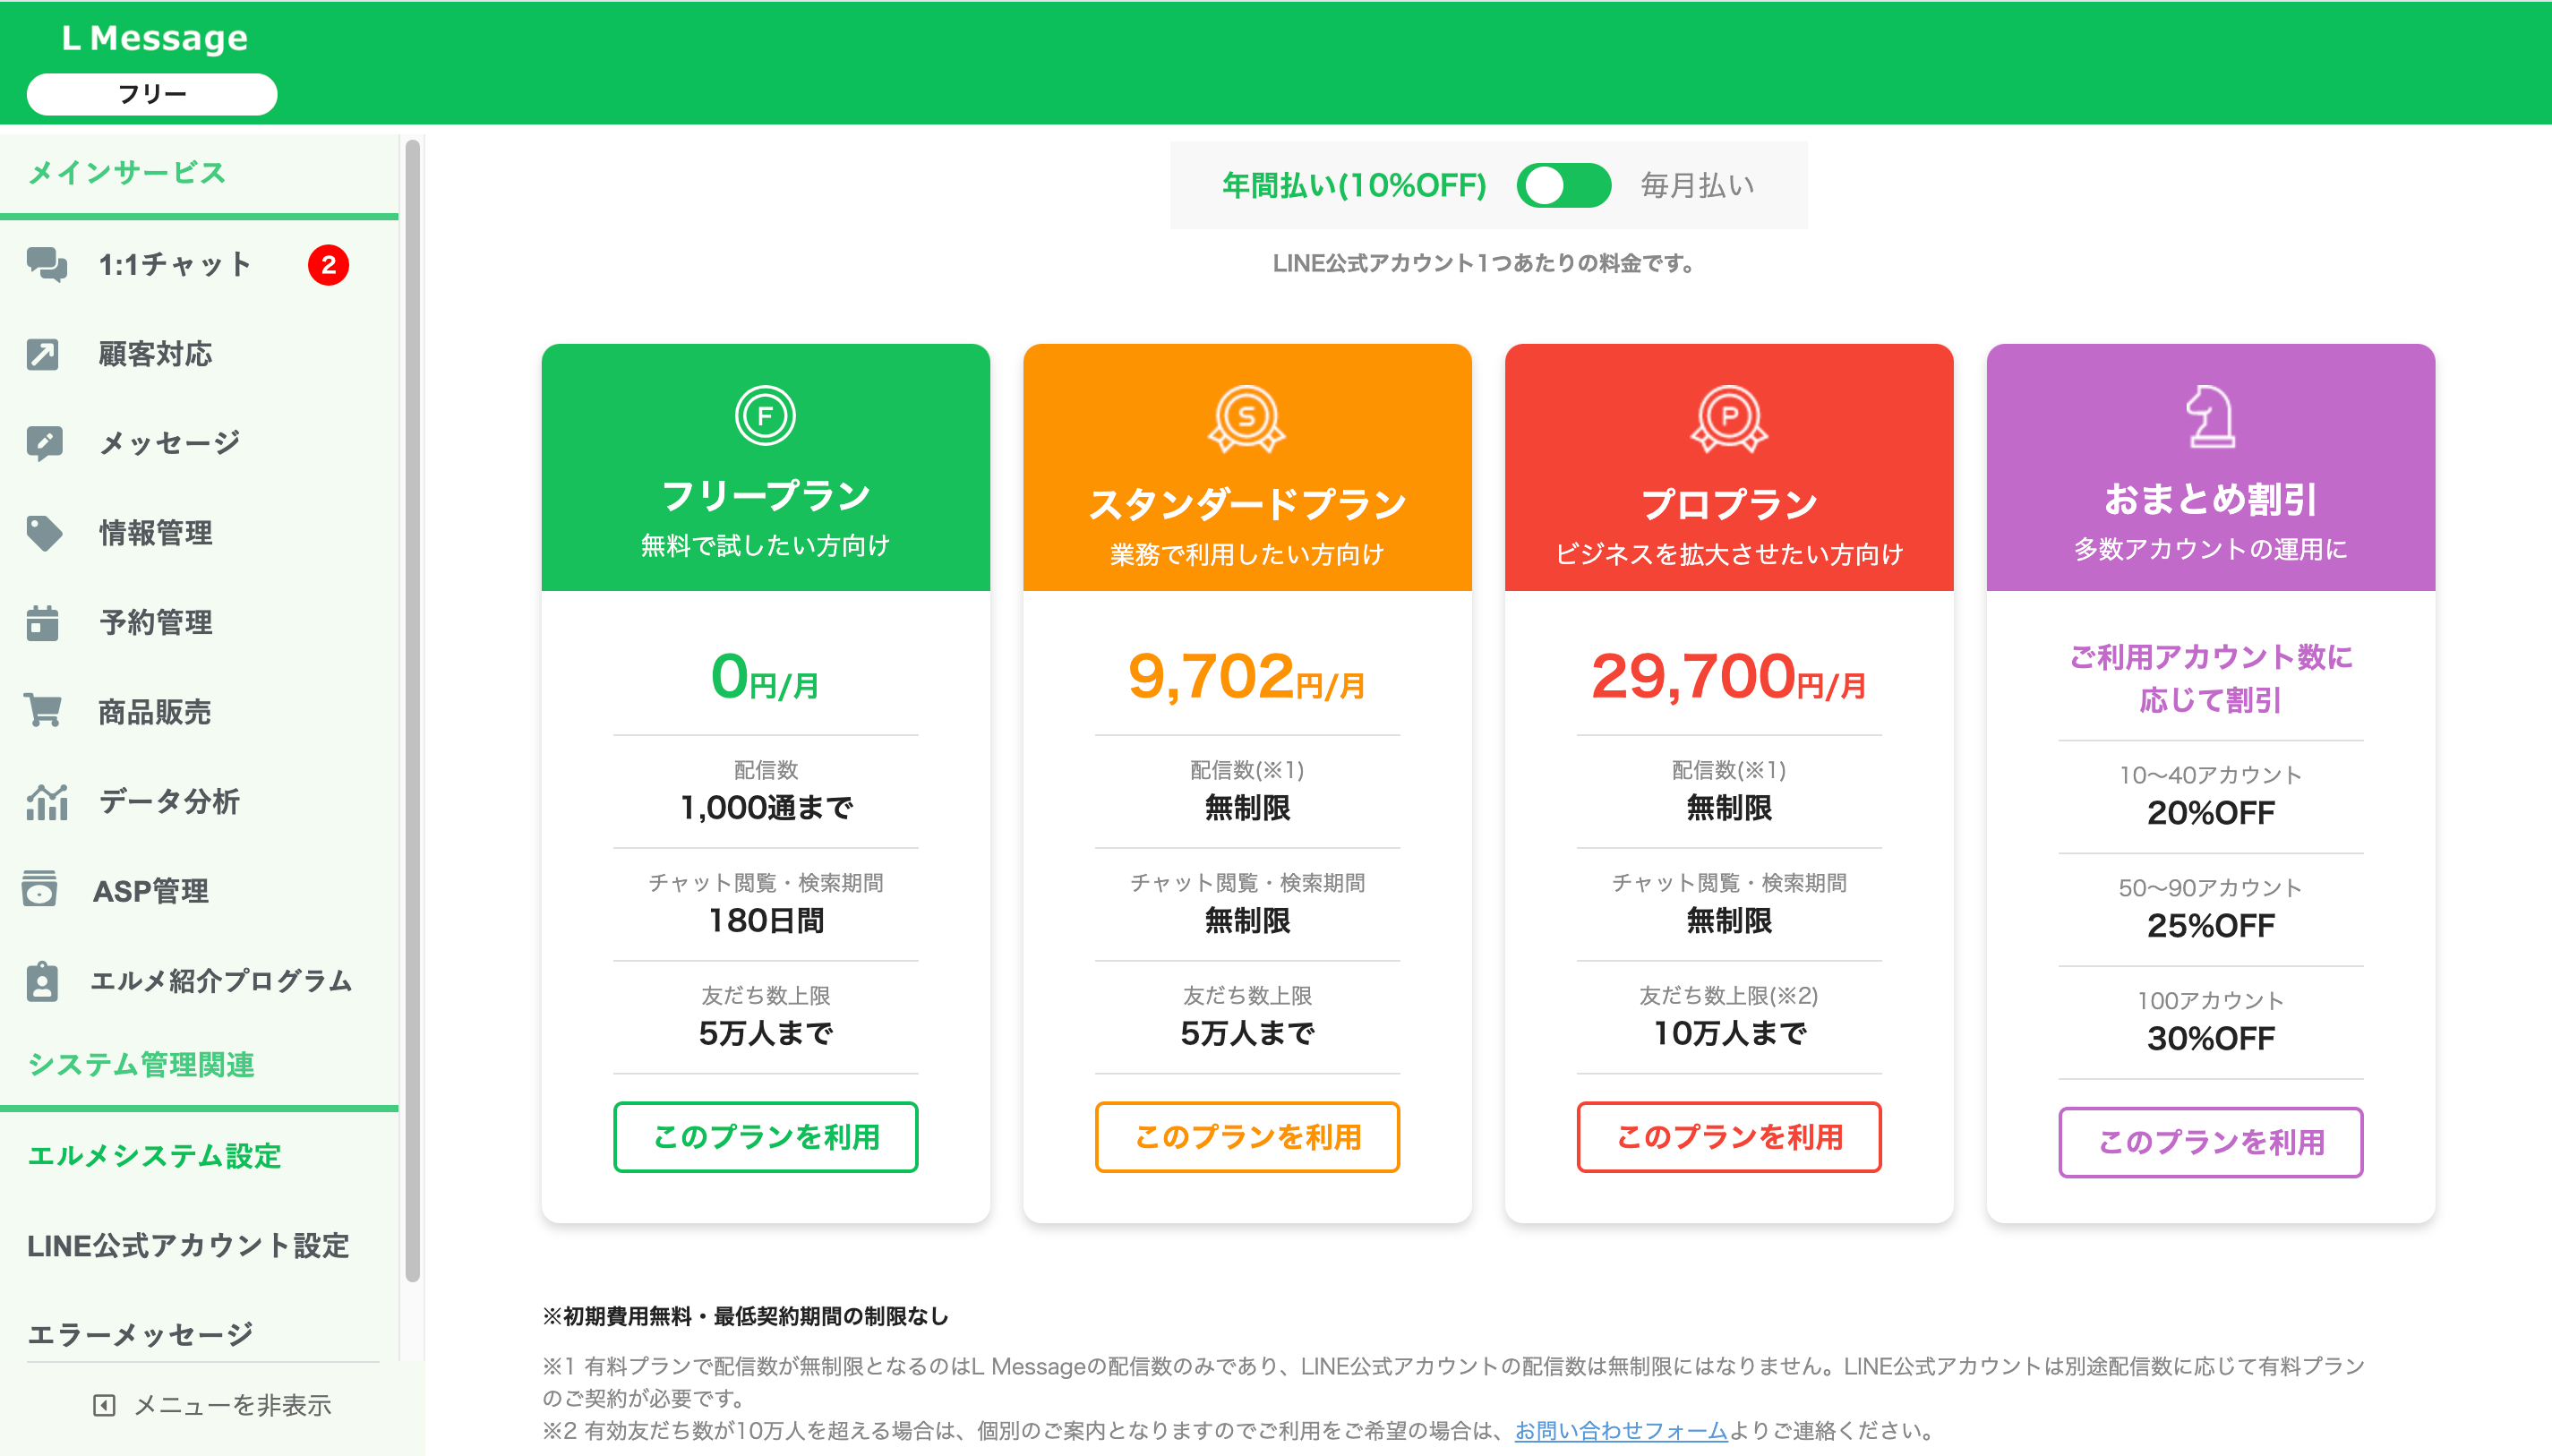The image size is (2552, 1456).
Task: Click the chess knight bundle discount icon
Action: tap(2210, 416)
